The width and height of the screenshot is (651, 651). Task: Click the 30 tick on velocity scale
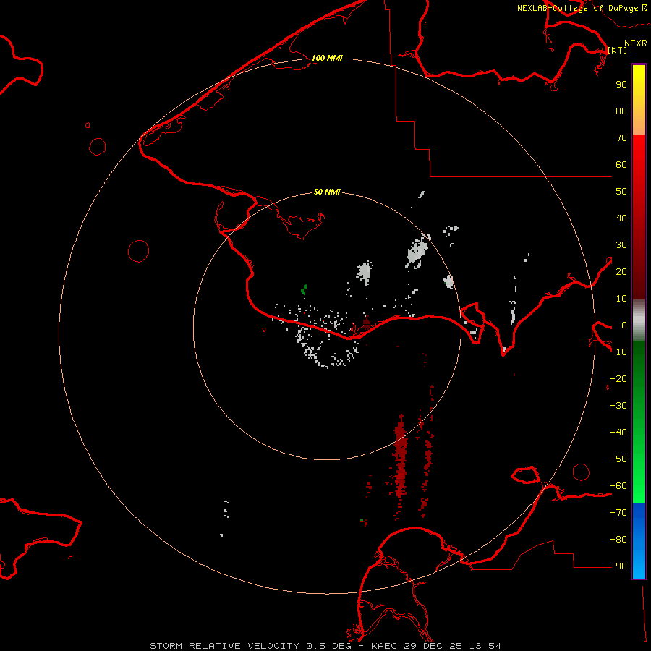pyautogui.click(x=621, y=245)
